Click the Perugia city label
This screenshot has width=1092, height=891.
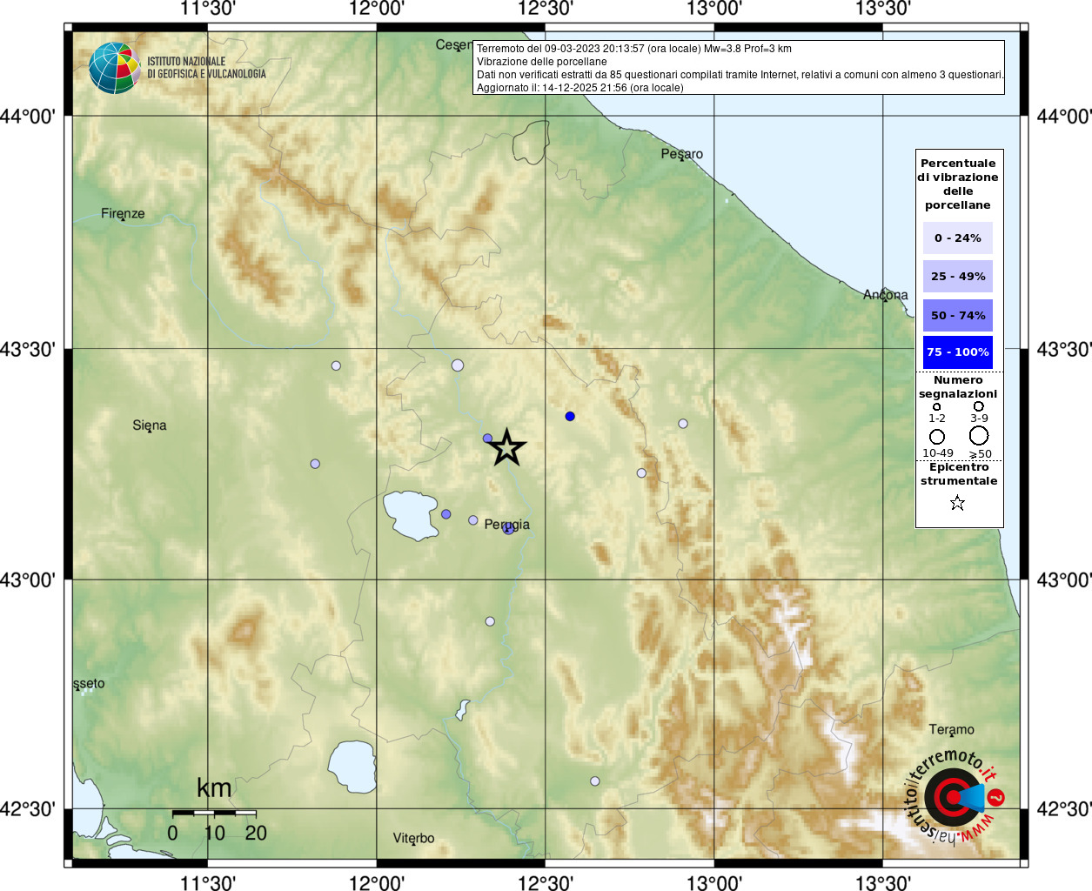[507, 525]
